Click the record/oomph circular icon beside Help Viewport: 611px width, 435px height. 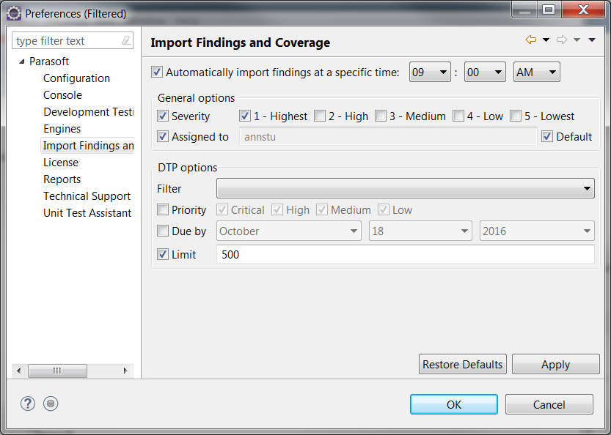(51, 404)
